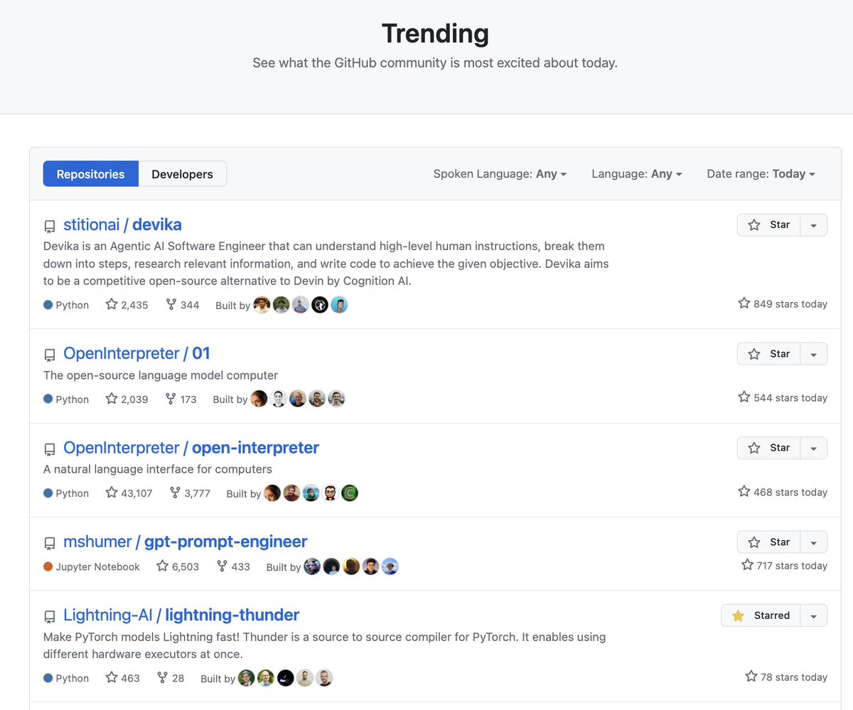Open the Lightning-AI / lightning-thunder repository link
Viewport: 853px width, 710px height.
181,615
